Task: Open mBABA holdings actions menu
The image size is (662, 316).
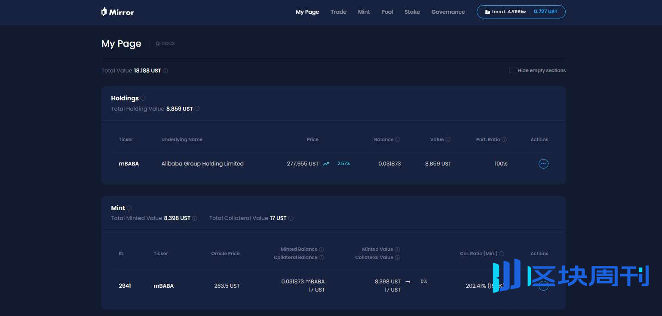Action: coord(543,164)
